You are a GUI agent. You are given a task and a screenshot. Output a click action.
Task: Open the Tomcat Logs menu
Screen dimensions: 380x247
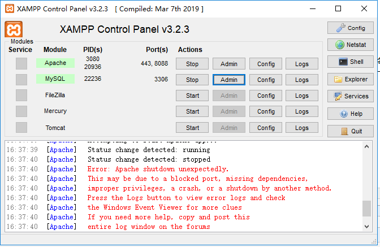[302, 128]
